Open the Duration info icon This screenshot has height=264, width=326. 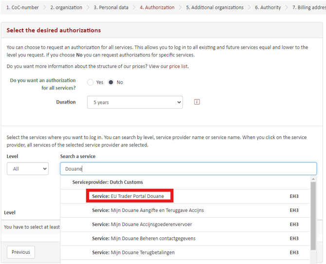[x=197, y=102]
